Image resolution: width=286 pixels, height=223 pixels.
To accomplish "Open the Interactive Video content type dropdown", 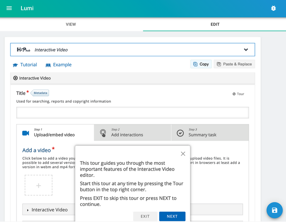I will [133, 50].
